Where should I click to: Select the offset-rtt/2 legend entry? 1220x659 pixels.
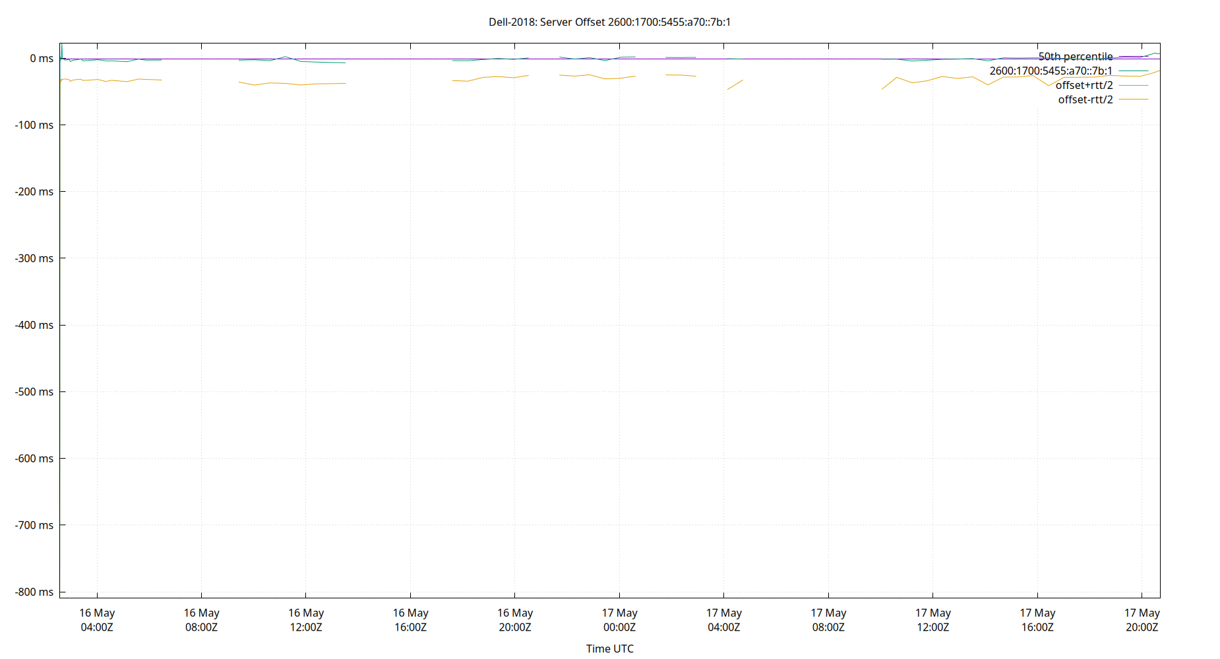click(x=1085, y=100)
